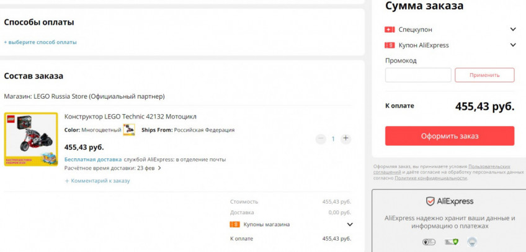Open delivery time details arrow
The image size is (526, 252).
point(159,168)
